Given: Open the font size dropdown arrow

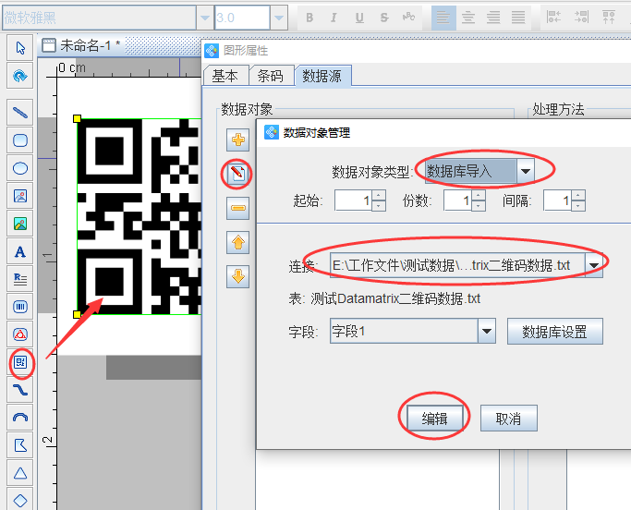Looking at the screenshot, I should 278,18.
